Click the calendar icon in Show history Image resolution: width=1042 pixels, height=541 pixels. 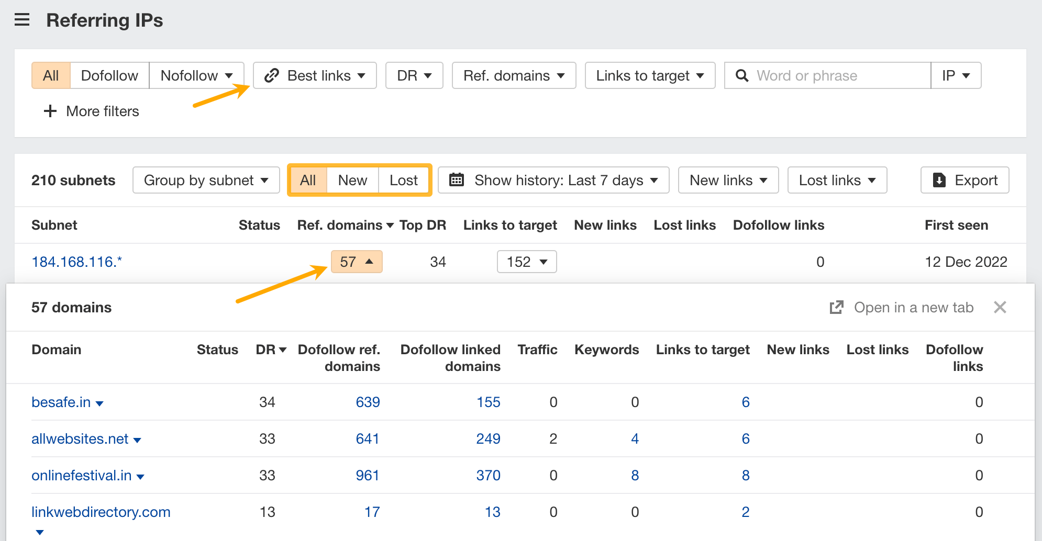[x=457, y=180]
